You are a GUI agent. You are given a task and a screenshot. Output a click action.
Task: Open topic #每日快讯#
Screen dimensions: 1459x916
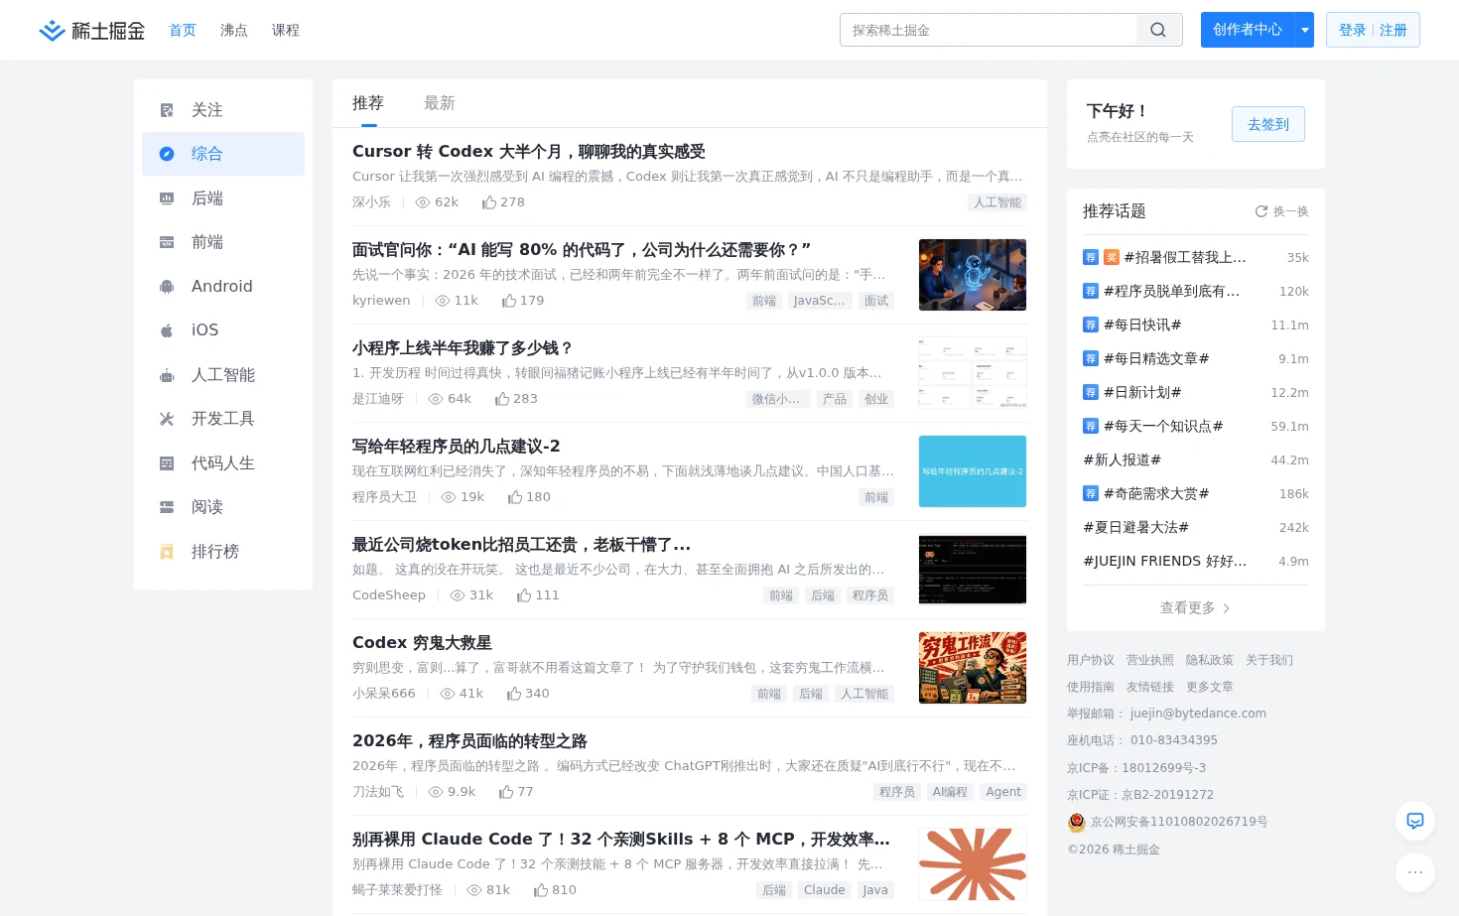tap(1142, 325)
